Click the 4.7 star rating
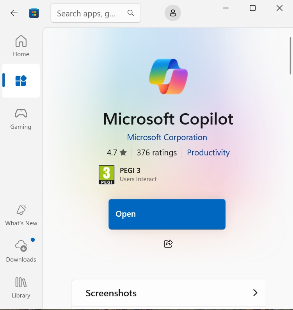The width and height of the screenshot is (293, 310). click(117, 153)
